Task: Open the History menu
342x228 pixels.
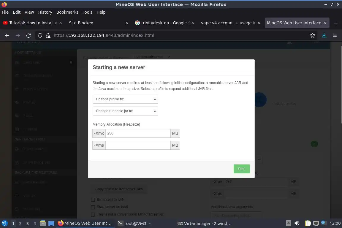Action: point(45,12)
